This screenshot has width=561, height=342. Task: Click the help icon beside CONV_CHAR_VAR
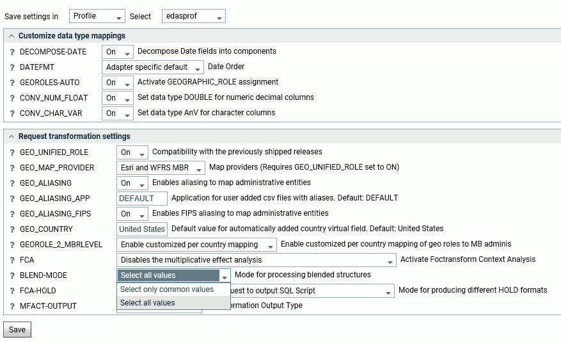point(12,113)
